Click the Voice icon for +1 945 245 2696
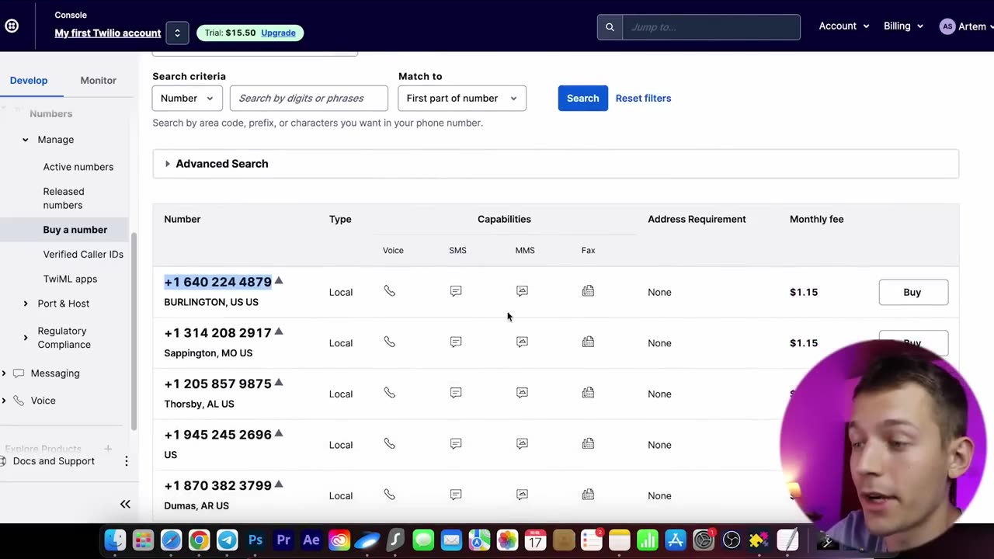The width and height of the screenshot is (994, 559). point(390,444)
